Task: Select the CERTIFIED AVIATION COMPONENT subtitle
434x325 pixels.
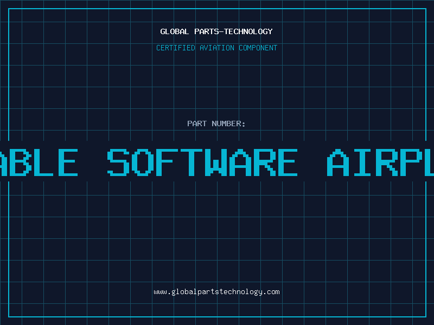Action: point(216,48)
